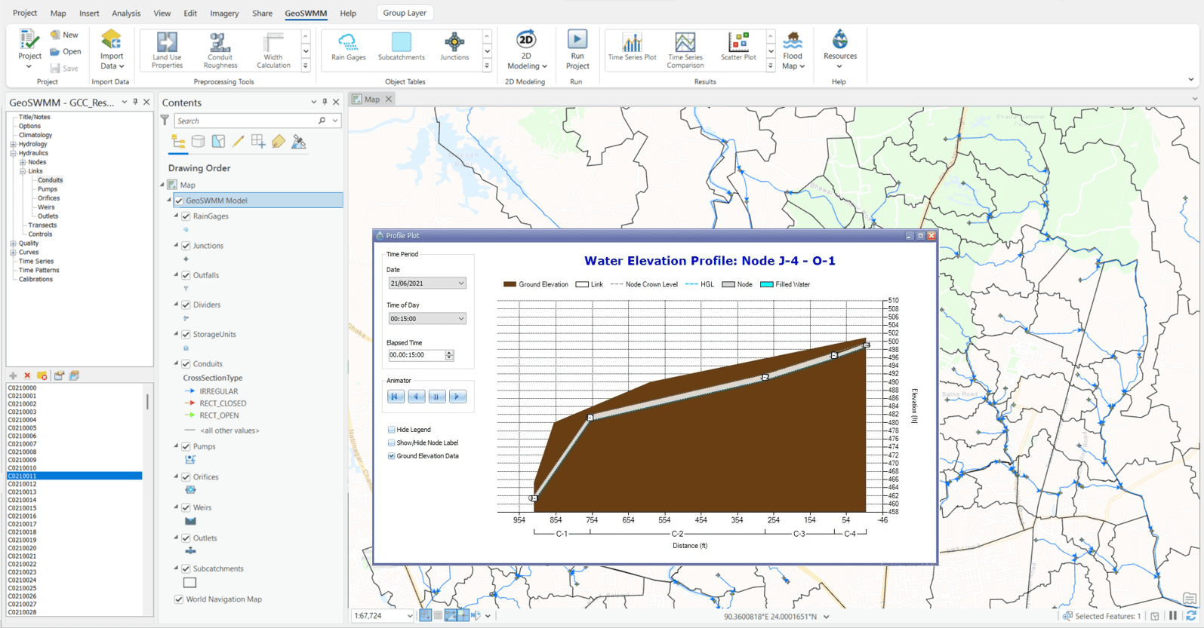Open the Time Series Comparison

(685, 50)
